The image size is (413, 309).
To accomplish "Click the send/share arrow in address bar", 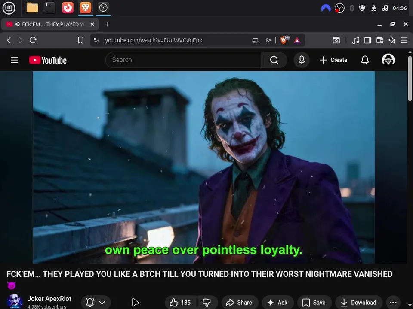I will (268, 40).
